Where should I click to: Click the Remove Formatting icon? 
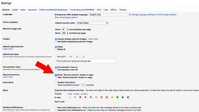(83, 57)
